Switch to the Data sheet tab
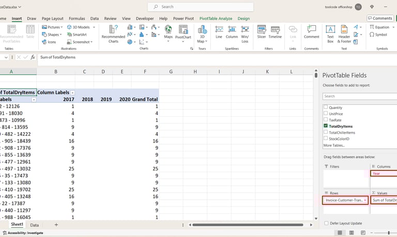The image size is (397, 237). pos(35,225)
